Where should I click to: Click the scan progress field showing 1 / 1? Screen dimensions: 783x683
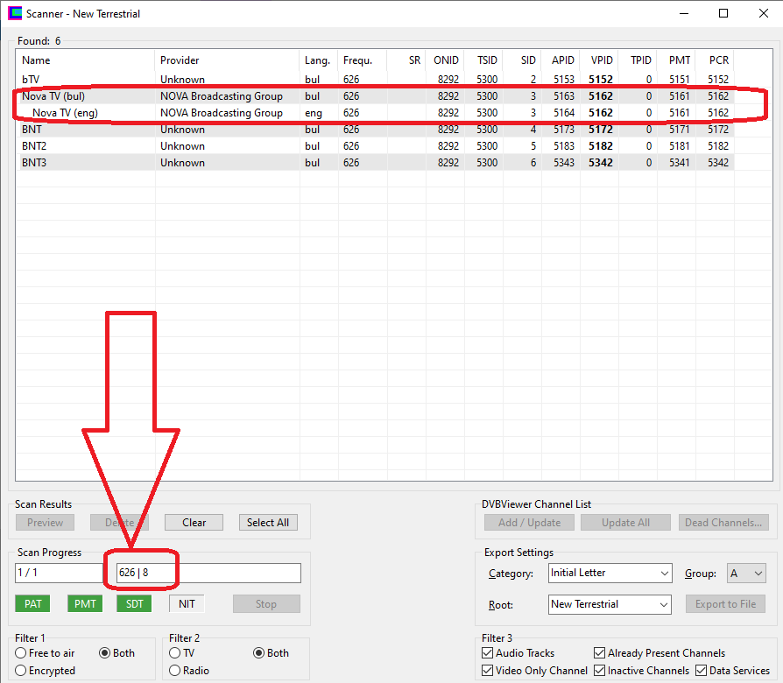point(59,573)
